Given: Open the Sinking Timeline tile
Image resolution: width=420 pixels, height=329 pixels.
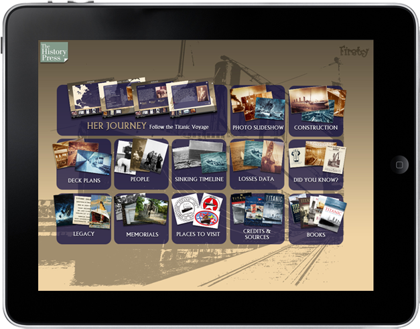Looking at the screenshot, I should click(x=199, y=164).
